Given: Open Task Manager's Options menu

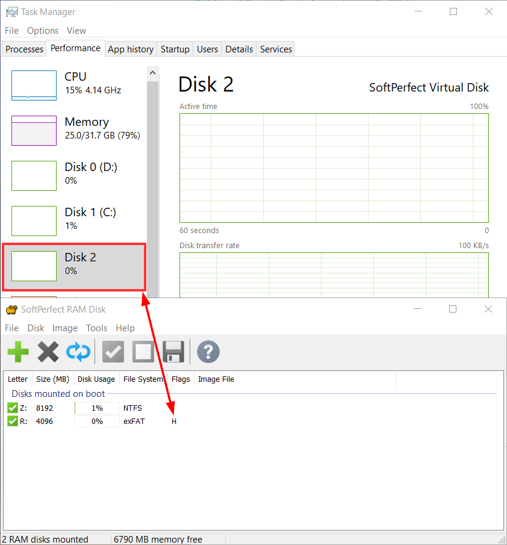Looking at the screenshot, I should 43,31.
